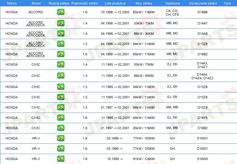This screenshot has width=237, height=164.
Task: Select engine code D16B6
Action: (202, 12)
